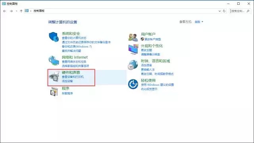Open 卸载程序 link

tap(67, 93)
